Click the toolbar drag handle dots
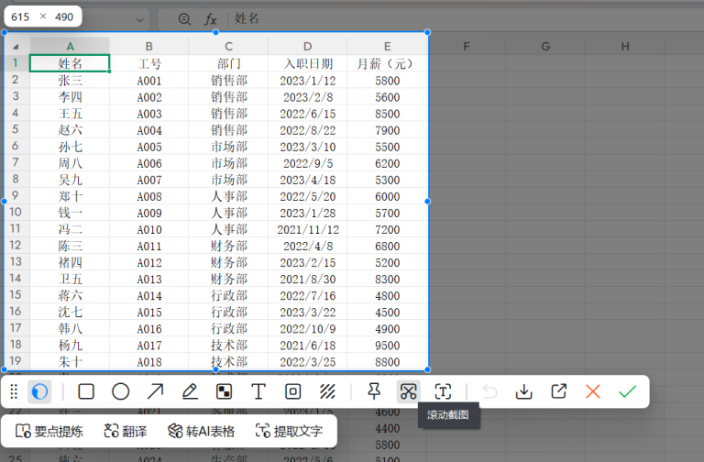Image resolution: width=704 pixels, height=462 pixels. pyautogui.click(x=14, y=391)
